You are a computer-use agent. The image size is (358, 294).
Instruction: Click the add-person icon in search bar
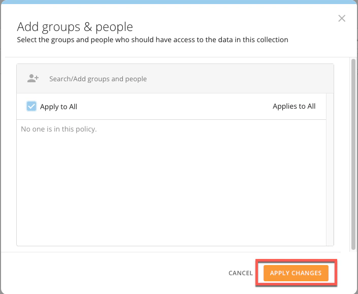pyautogui.click(x=33, y=78)
